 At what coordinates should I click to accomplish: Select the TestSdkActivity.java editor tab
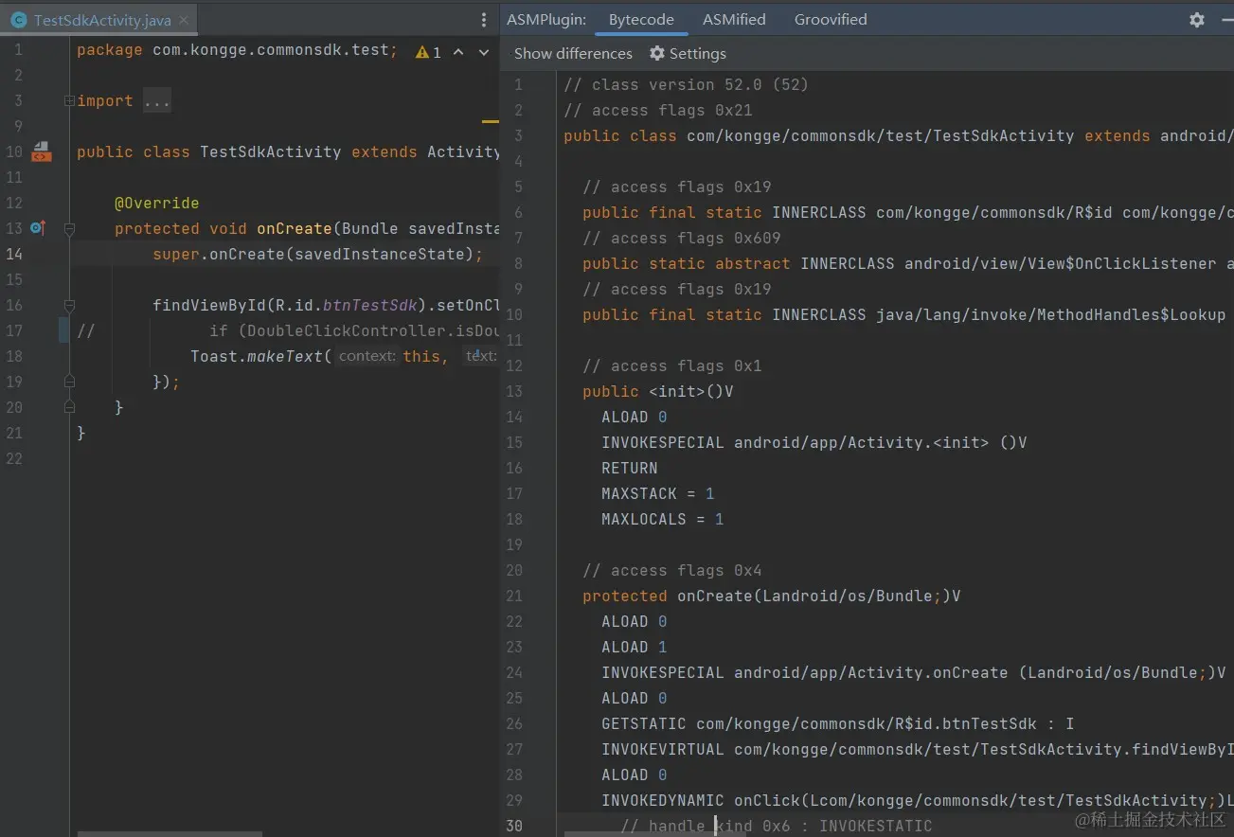click(x=99, y=20)
